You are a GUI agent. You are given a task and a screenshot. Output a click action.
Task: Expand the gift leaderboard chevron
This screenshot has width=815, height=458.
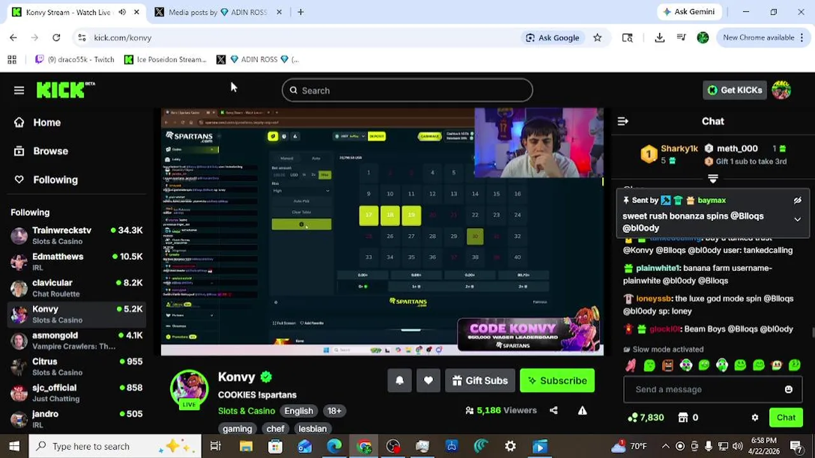[713, 179]
